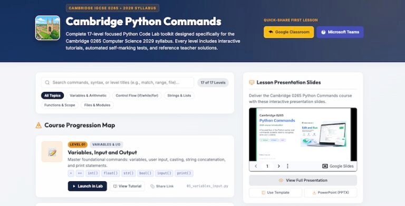This screenshot has width=405, height=206.
Task: Click the 17 of 17 Levels counter
Action: pos(213,83)
